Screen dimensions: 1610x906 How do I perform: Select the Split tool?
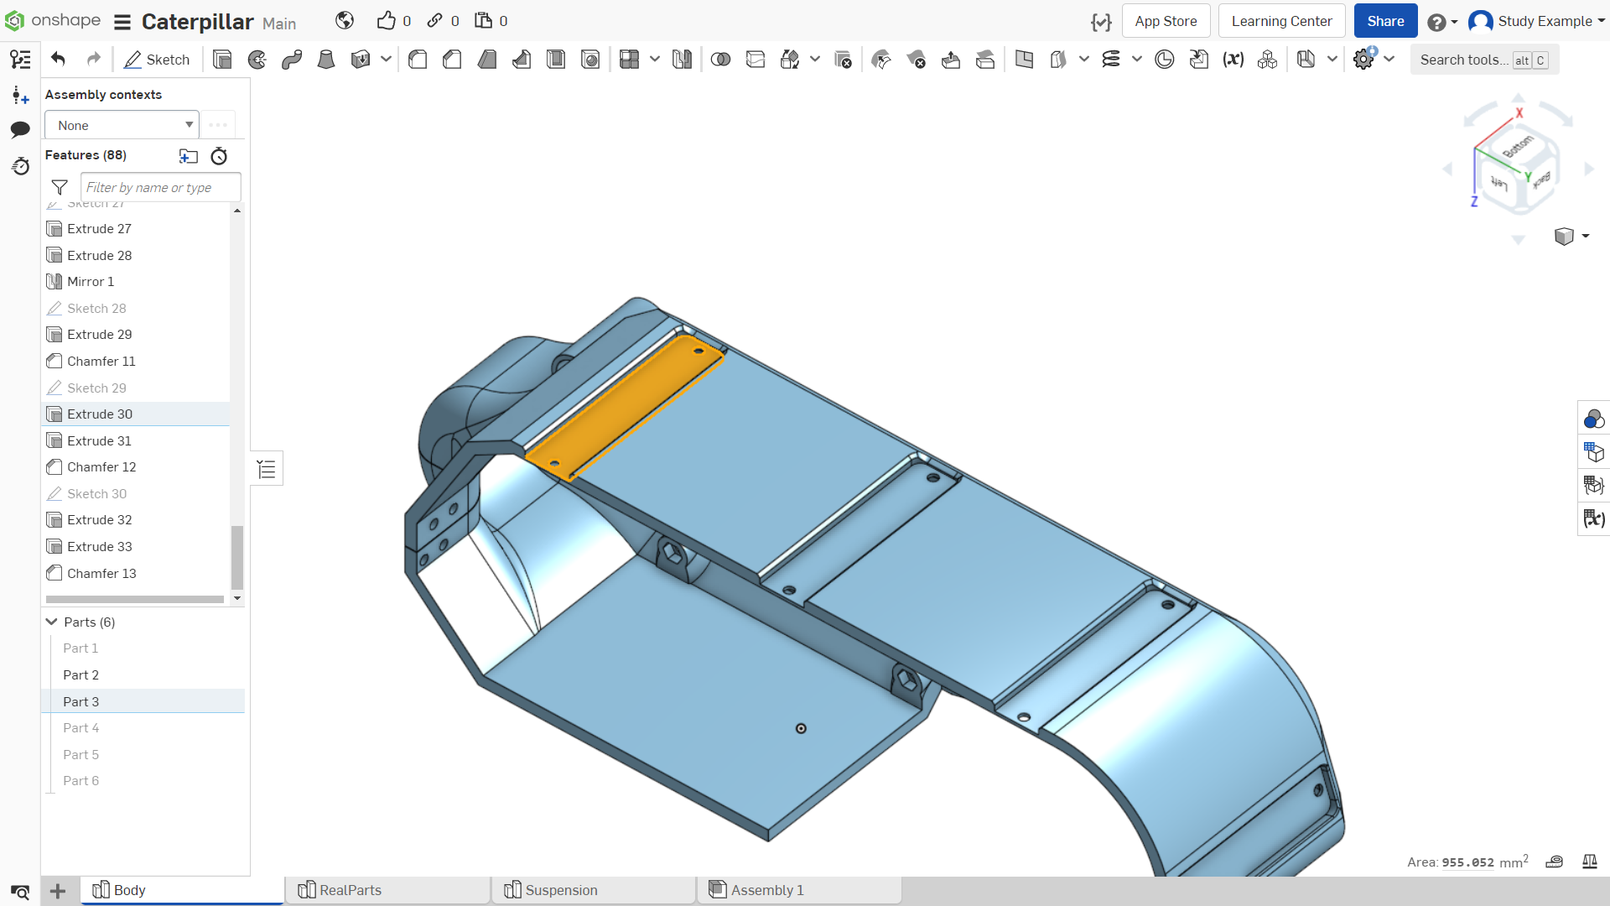tap(756, 60)
